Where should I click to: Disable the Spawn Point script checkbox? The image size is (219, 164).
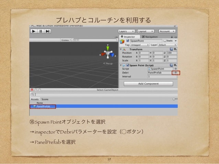pyautogui.click(x=127, y=65)
